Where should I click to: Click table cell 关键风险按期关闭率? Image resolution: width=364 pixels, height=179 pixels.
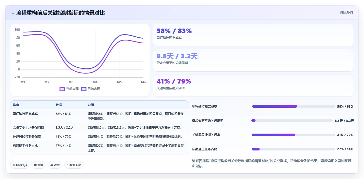[x=27, y=137]
